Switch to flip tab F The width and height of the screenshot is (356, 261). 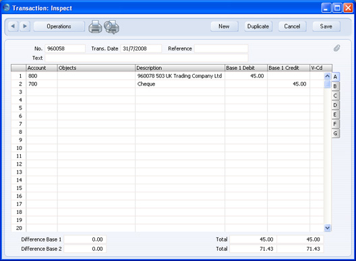click(335, 124)
